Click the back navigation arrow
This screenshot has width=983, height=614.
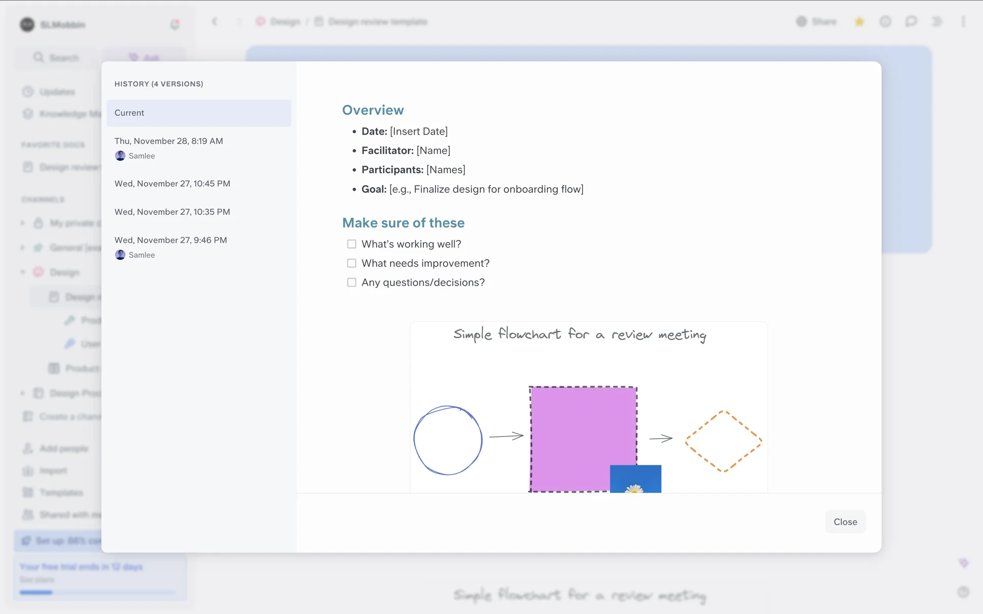coord(215,21)
